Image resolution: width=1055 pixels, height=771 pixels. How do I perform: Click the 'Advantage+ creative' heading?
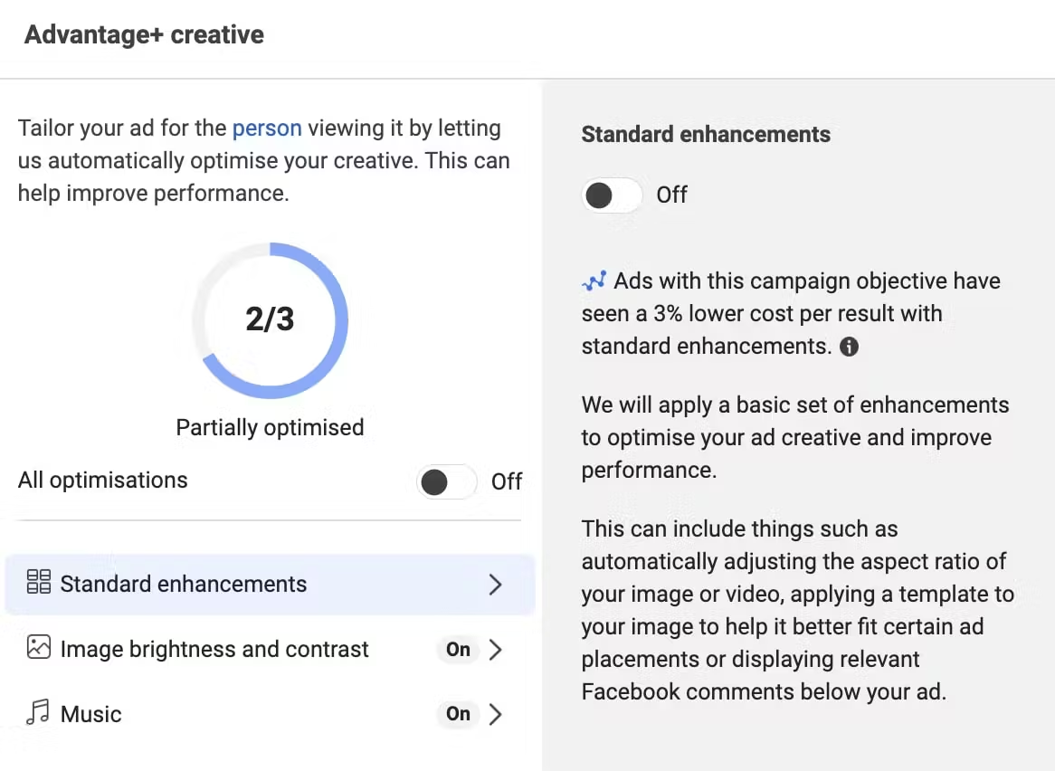click(144, 34)
